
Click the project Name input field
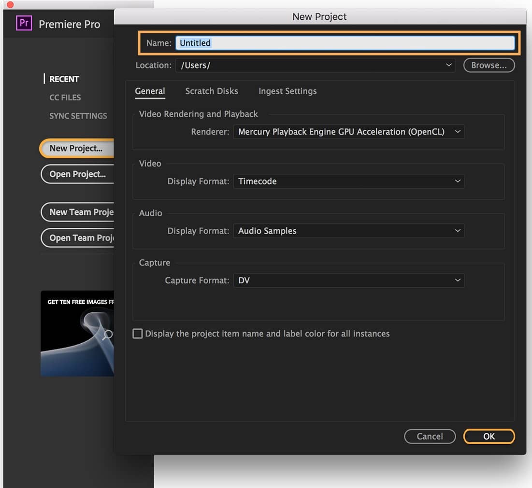pos(345,43)
